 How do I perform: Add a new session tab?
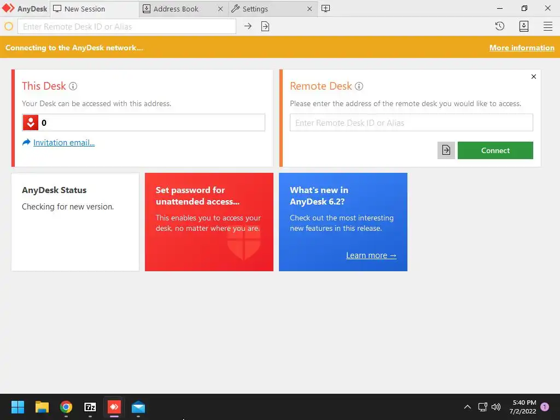(325, 9)
